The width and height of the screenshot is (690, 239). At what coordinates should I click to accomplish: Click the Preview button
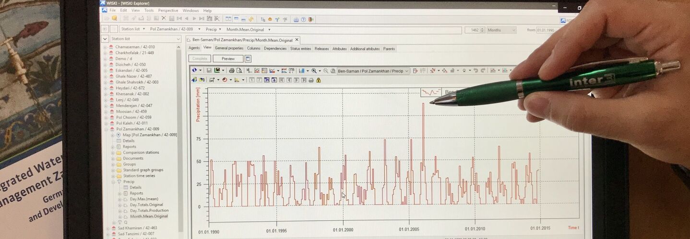tap(228, 59)
